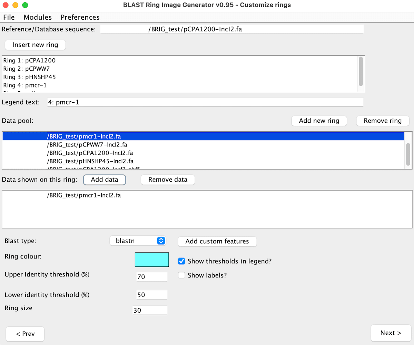Click the Add data button

(105, 180)
